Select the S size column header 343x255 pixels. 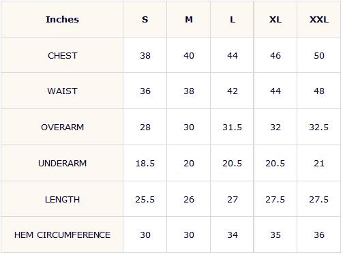(x=145, y=20)
